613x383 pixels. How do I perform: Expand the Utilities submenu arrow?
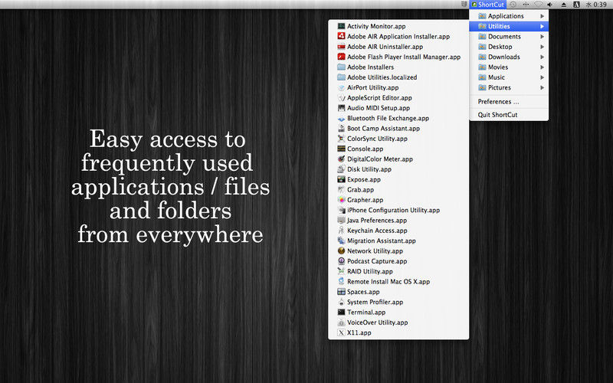click(x=543, y=26)
